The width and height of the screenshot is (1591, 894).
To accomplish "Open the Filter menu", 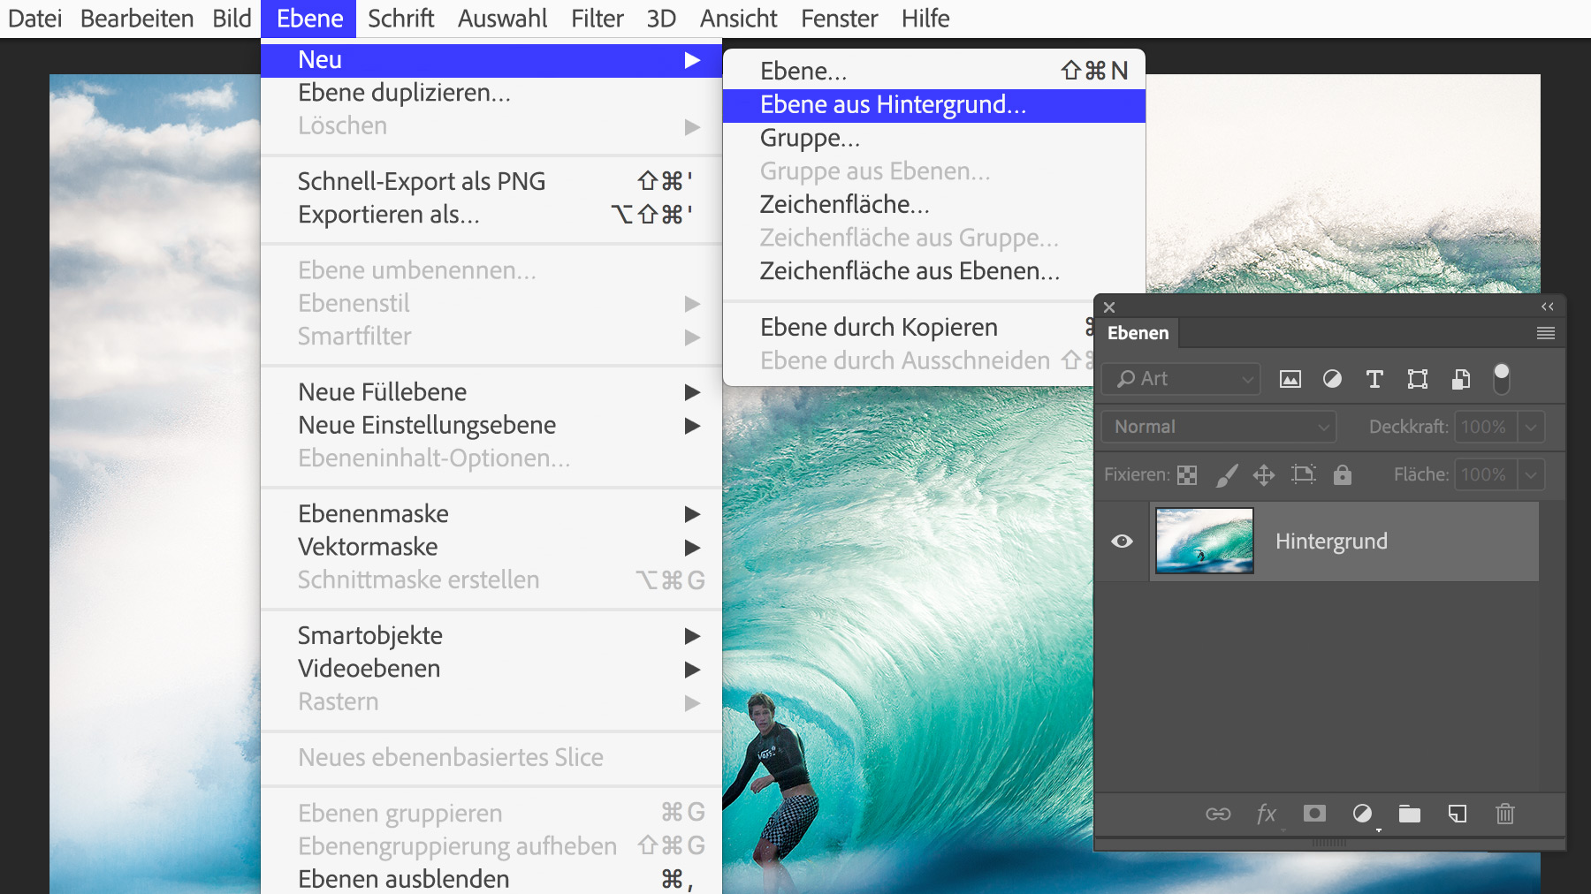I will pos(598,19).
